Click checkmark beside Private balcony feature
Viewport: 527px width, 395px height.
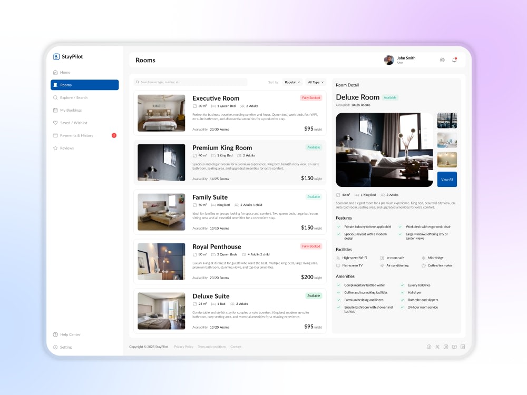pyautogui.click(x=338, y=226)
